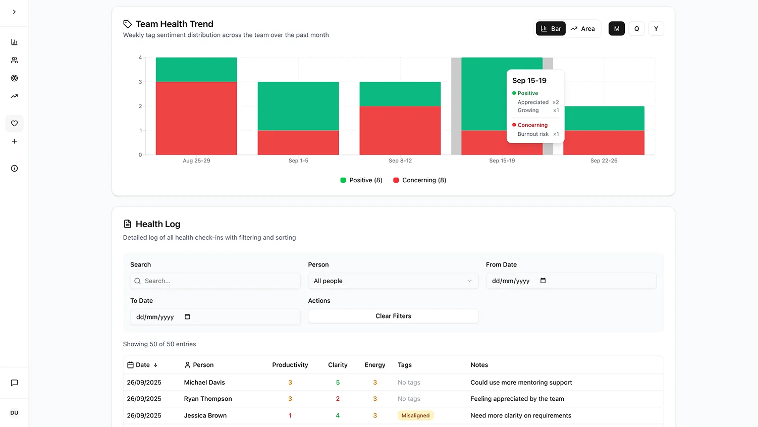Viewport: 758px width, 427px height.
Task: Switch chart to Bar view
Action: pos(551,29)
